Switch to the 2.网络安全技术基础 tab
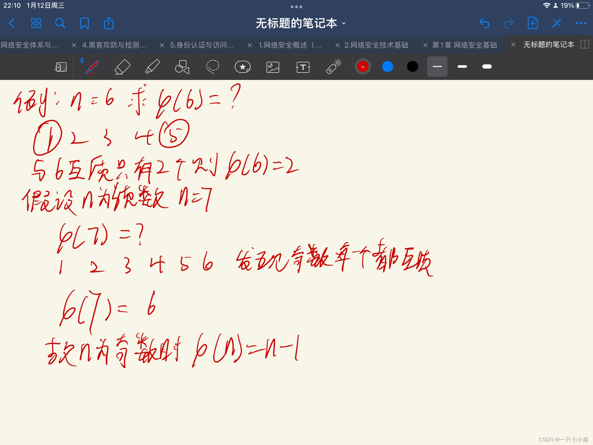Viewport: 593px width, 445px height. 376,45
